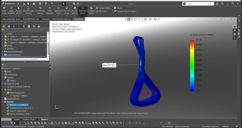Click the Rotate view icon in the viewport toolbar
Image resolution: width=242 pixels, height=128 pixels.
coord(135,19)
